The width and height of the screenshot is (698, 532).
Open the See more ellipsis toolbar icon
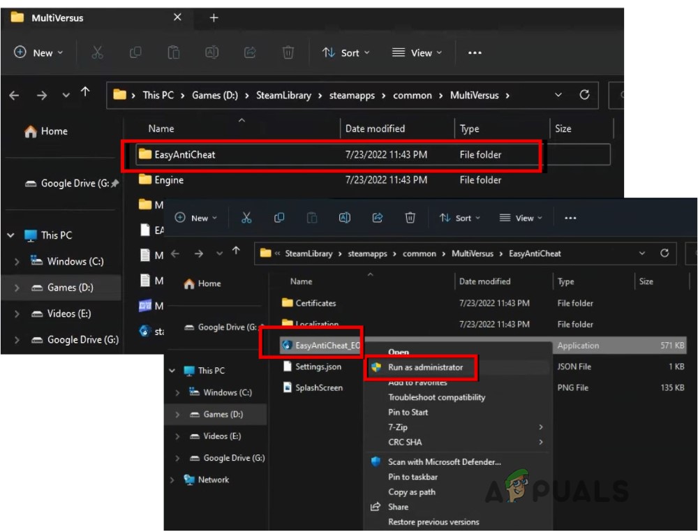click(570, 217)
